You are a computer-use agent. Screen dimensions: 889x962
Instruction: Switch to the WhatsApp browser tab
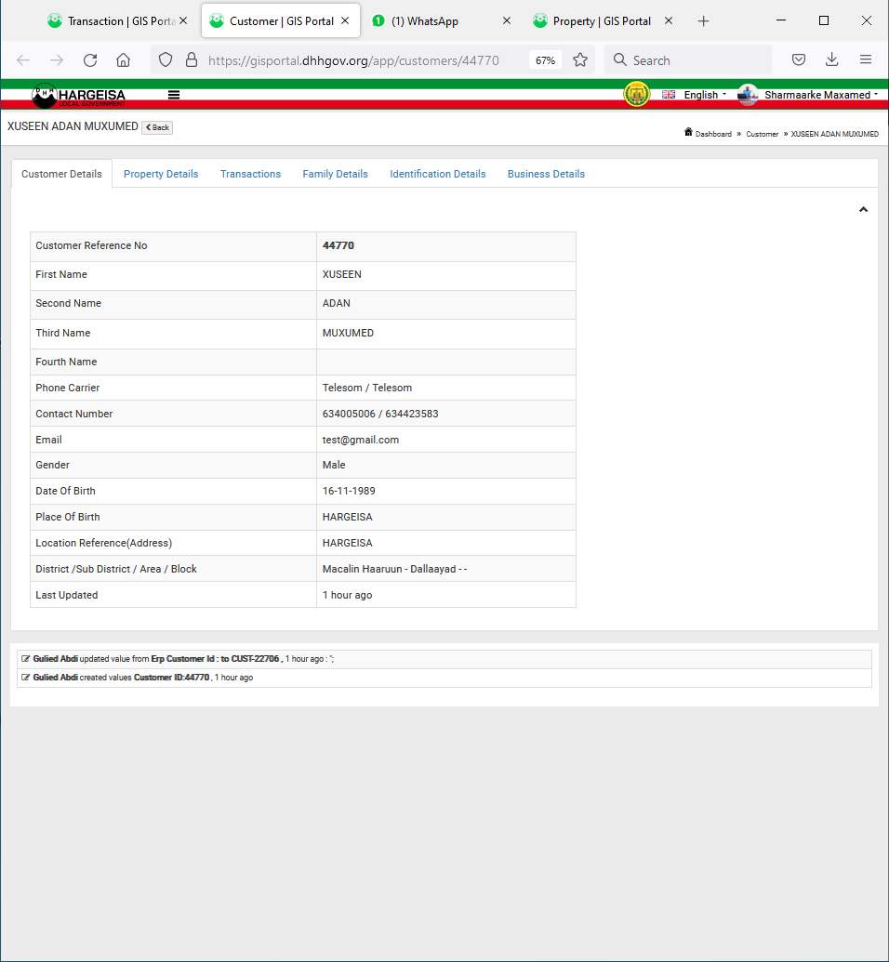440,21
